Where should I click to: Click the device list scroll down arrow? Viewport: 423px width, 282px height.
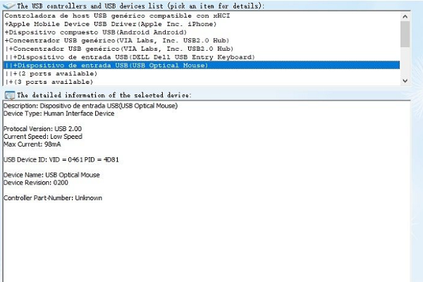click(x=405, y=80)
